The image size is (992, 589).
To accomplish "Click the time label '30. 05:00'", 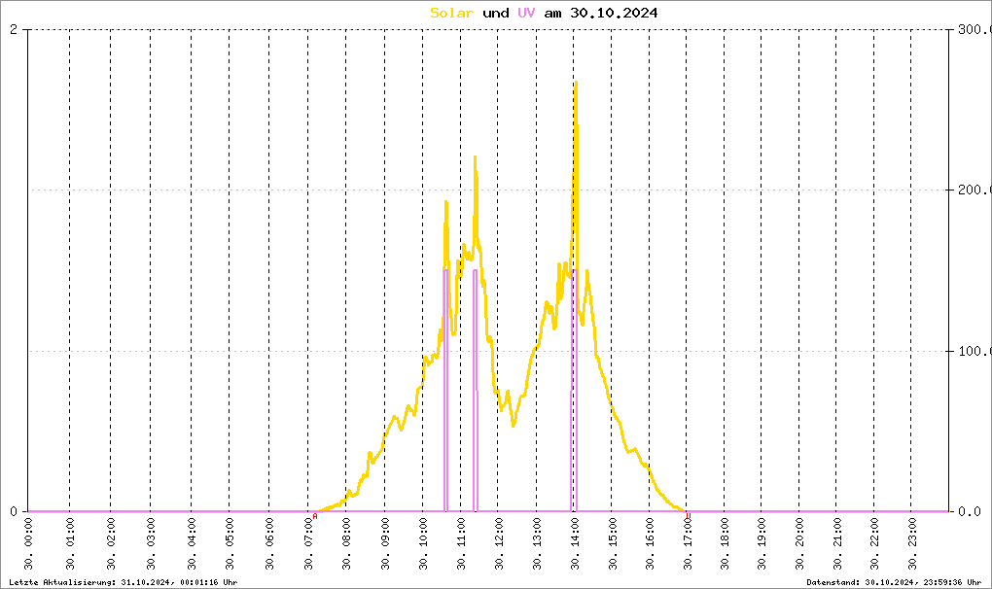I will [x=230, y=544].
